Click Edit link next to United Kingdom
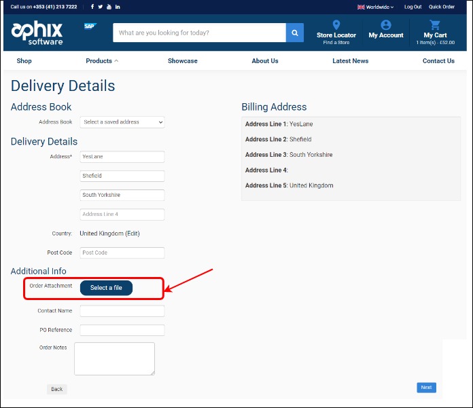 tap(133, 234)
